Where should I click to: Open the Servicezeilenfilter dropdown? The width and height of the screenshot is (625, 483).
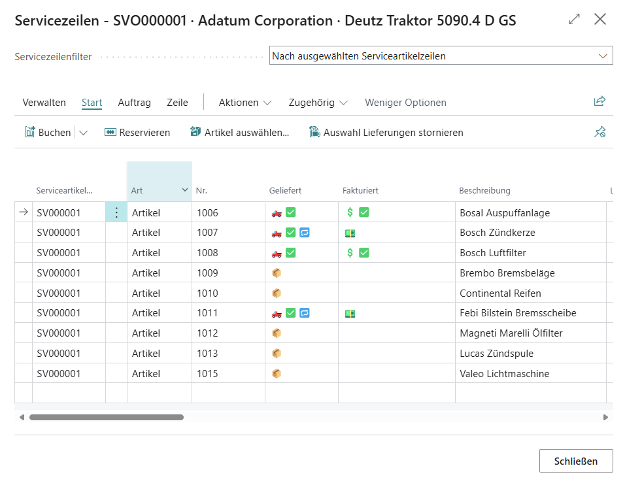point(602,56)
